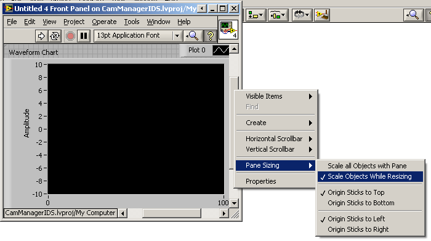Open the Help menu
Image resolution: width=431 pixels, height=241 pixels.
pyautogui.click(x=184, y=22)
